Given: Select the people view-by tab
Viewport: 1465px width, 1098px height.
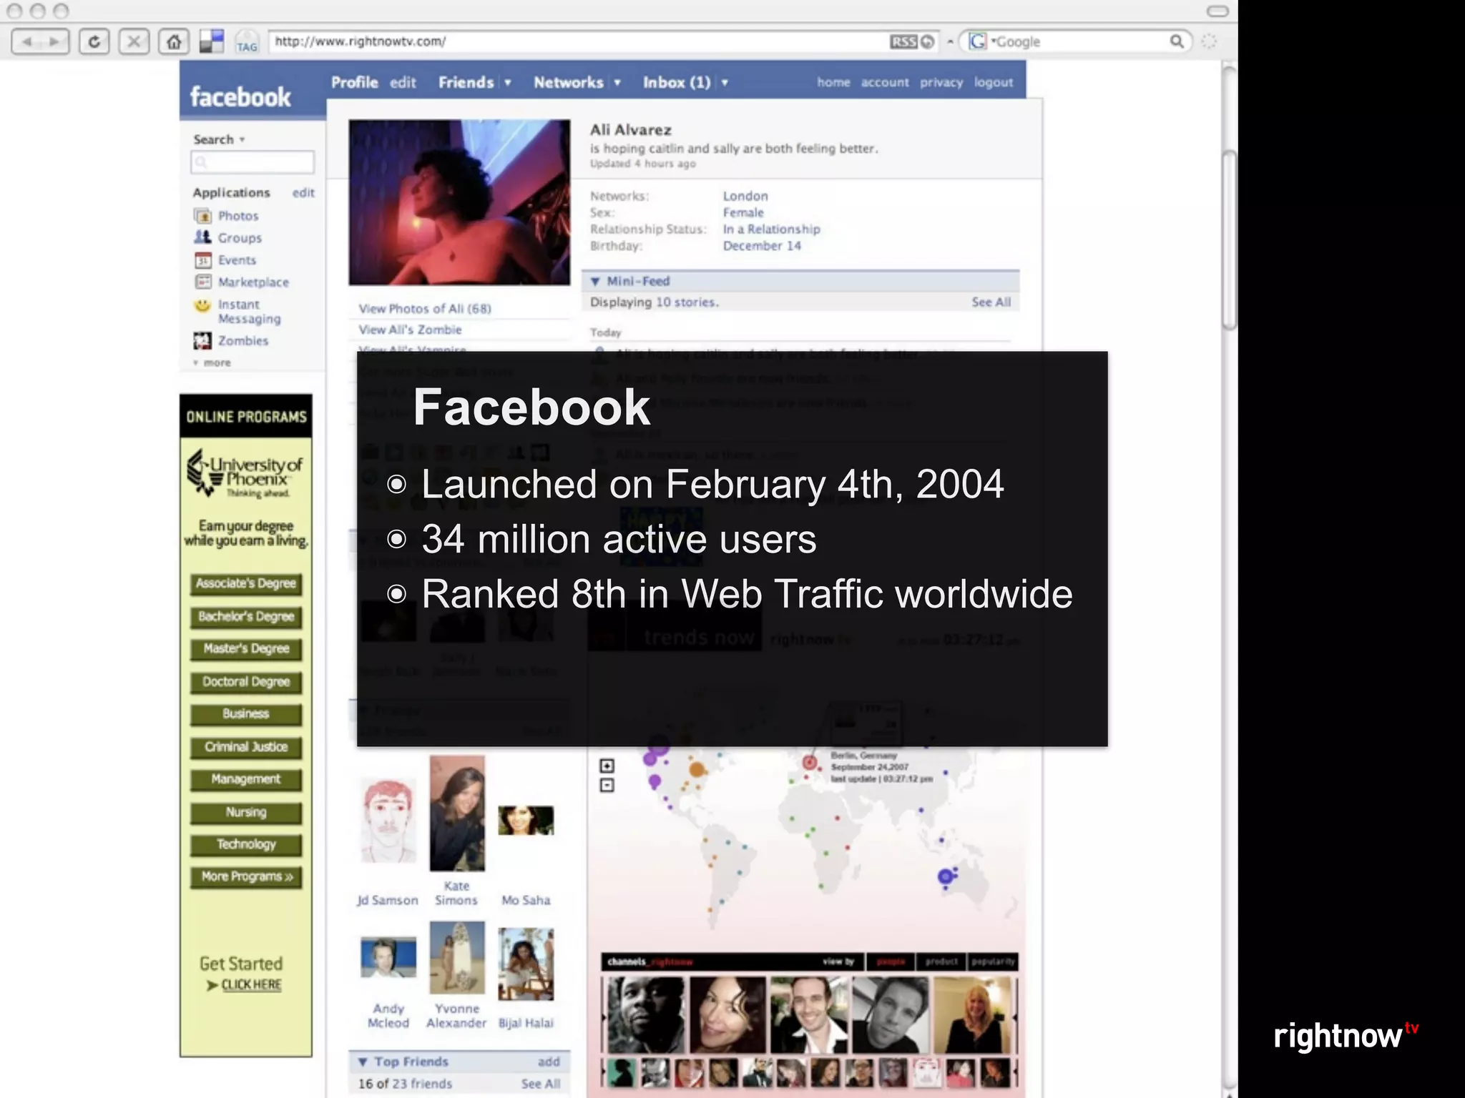Looking at the screenshot, I should click(891, 961).
